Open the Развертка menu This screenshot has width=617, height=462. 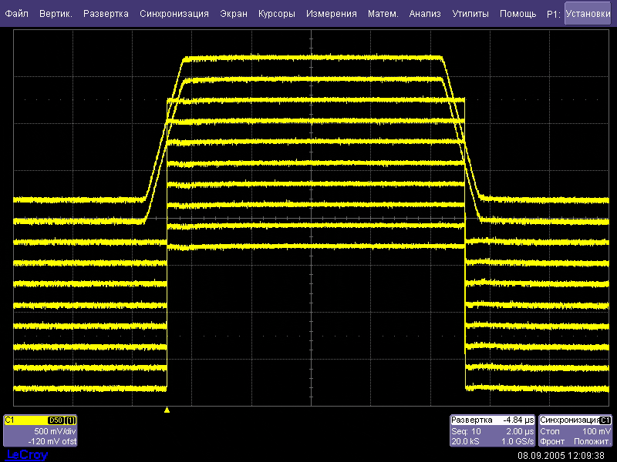click(106, 14)
